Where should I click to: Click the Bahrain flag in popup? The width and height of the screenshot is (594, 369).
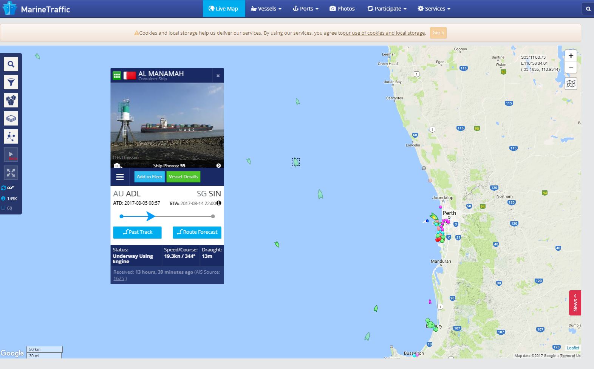130,76
